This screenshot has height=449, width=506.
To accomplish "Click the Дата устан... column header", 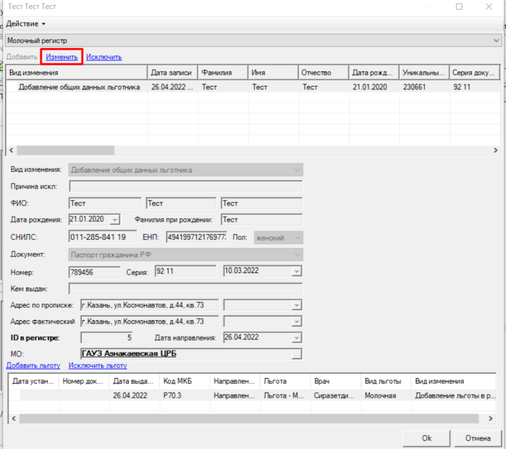I will click(33, 381).
